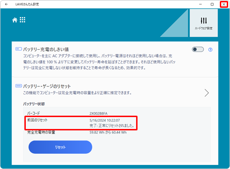Expand バッテリー・ゲージのリセット with the chevron
Image resolution: width=230 pixels, height=169 pixels.
(207, 93)
